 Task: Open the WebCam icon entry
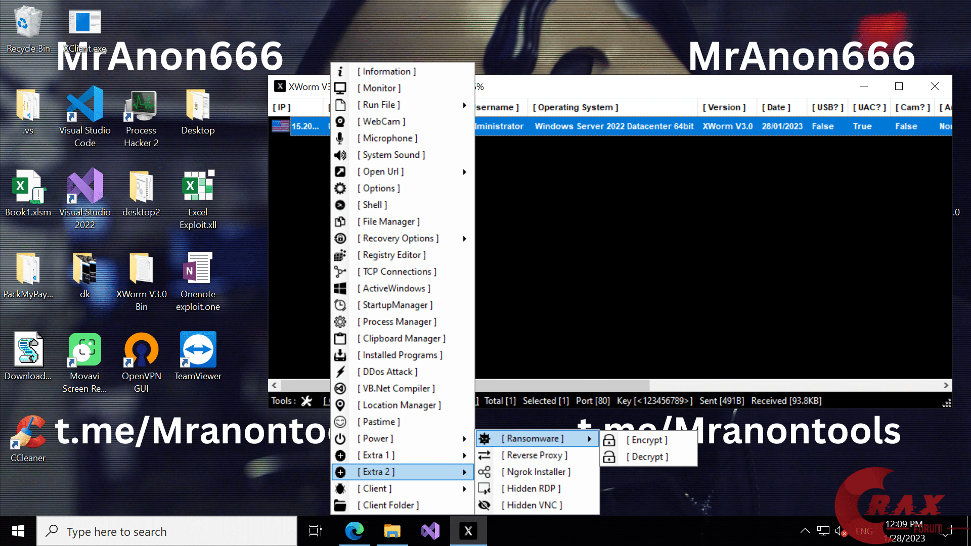[340, 121]
